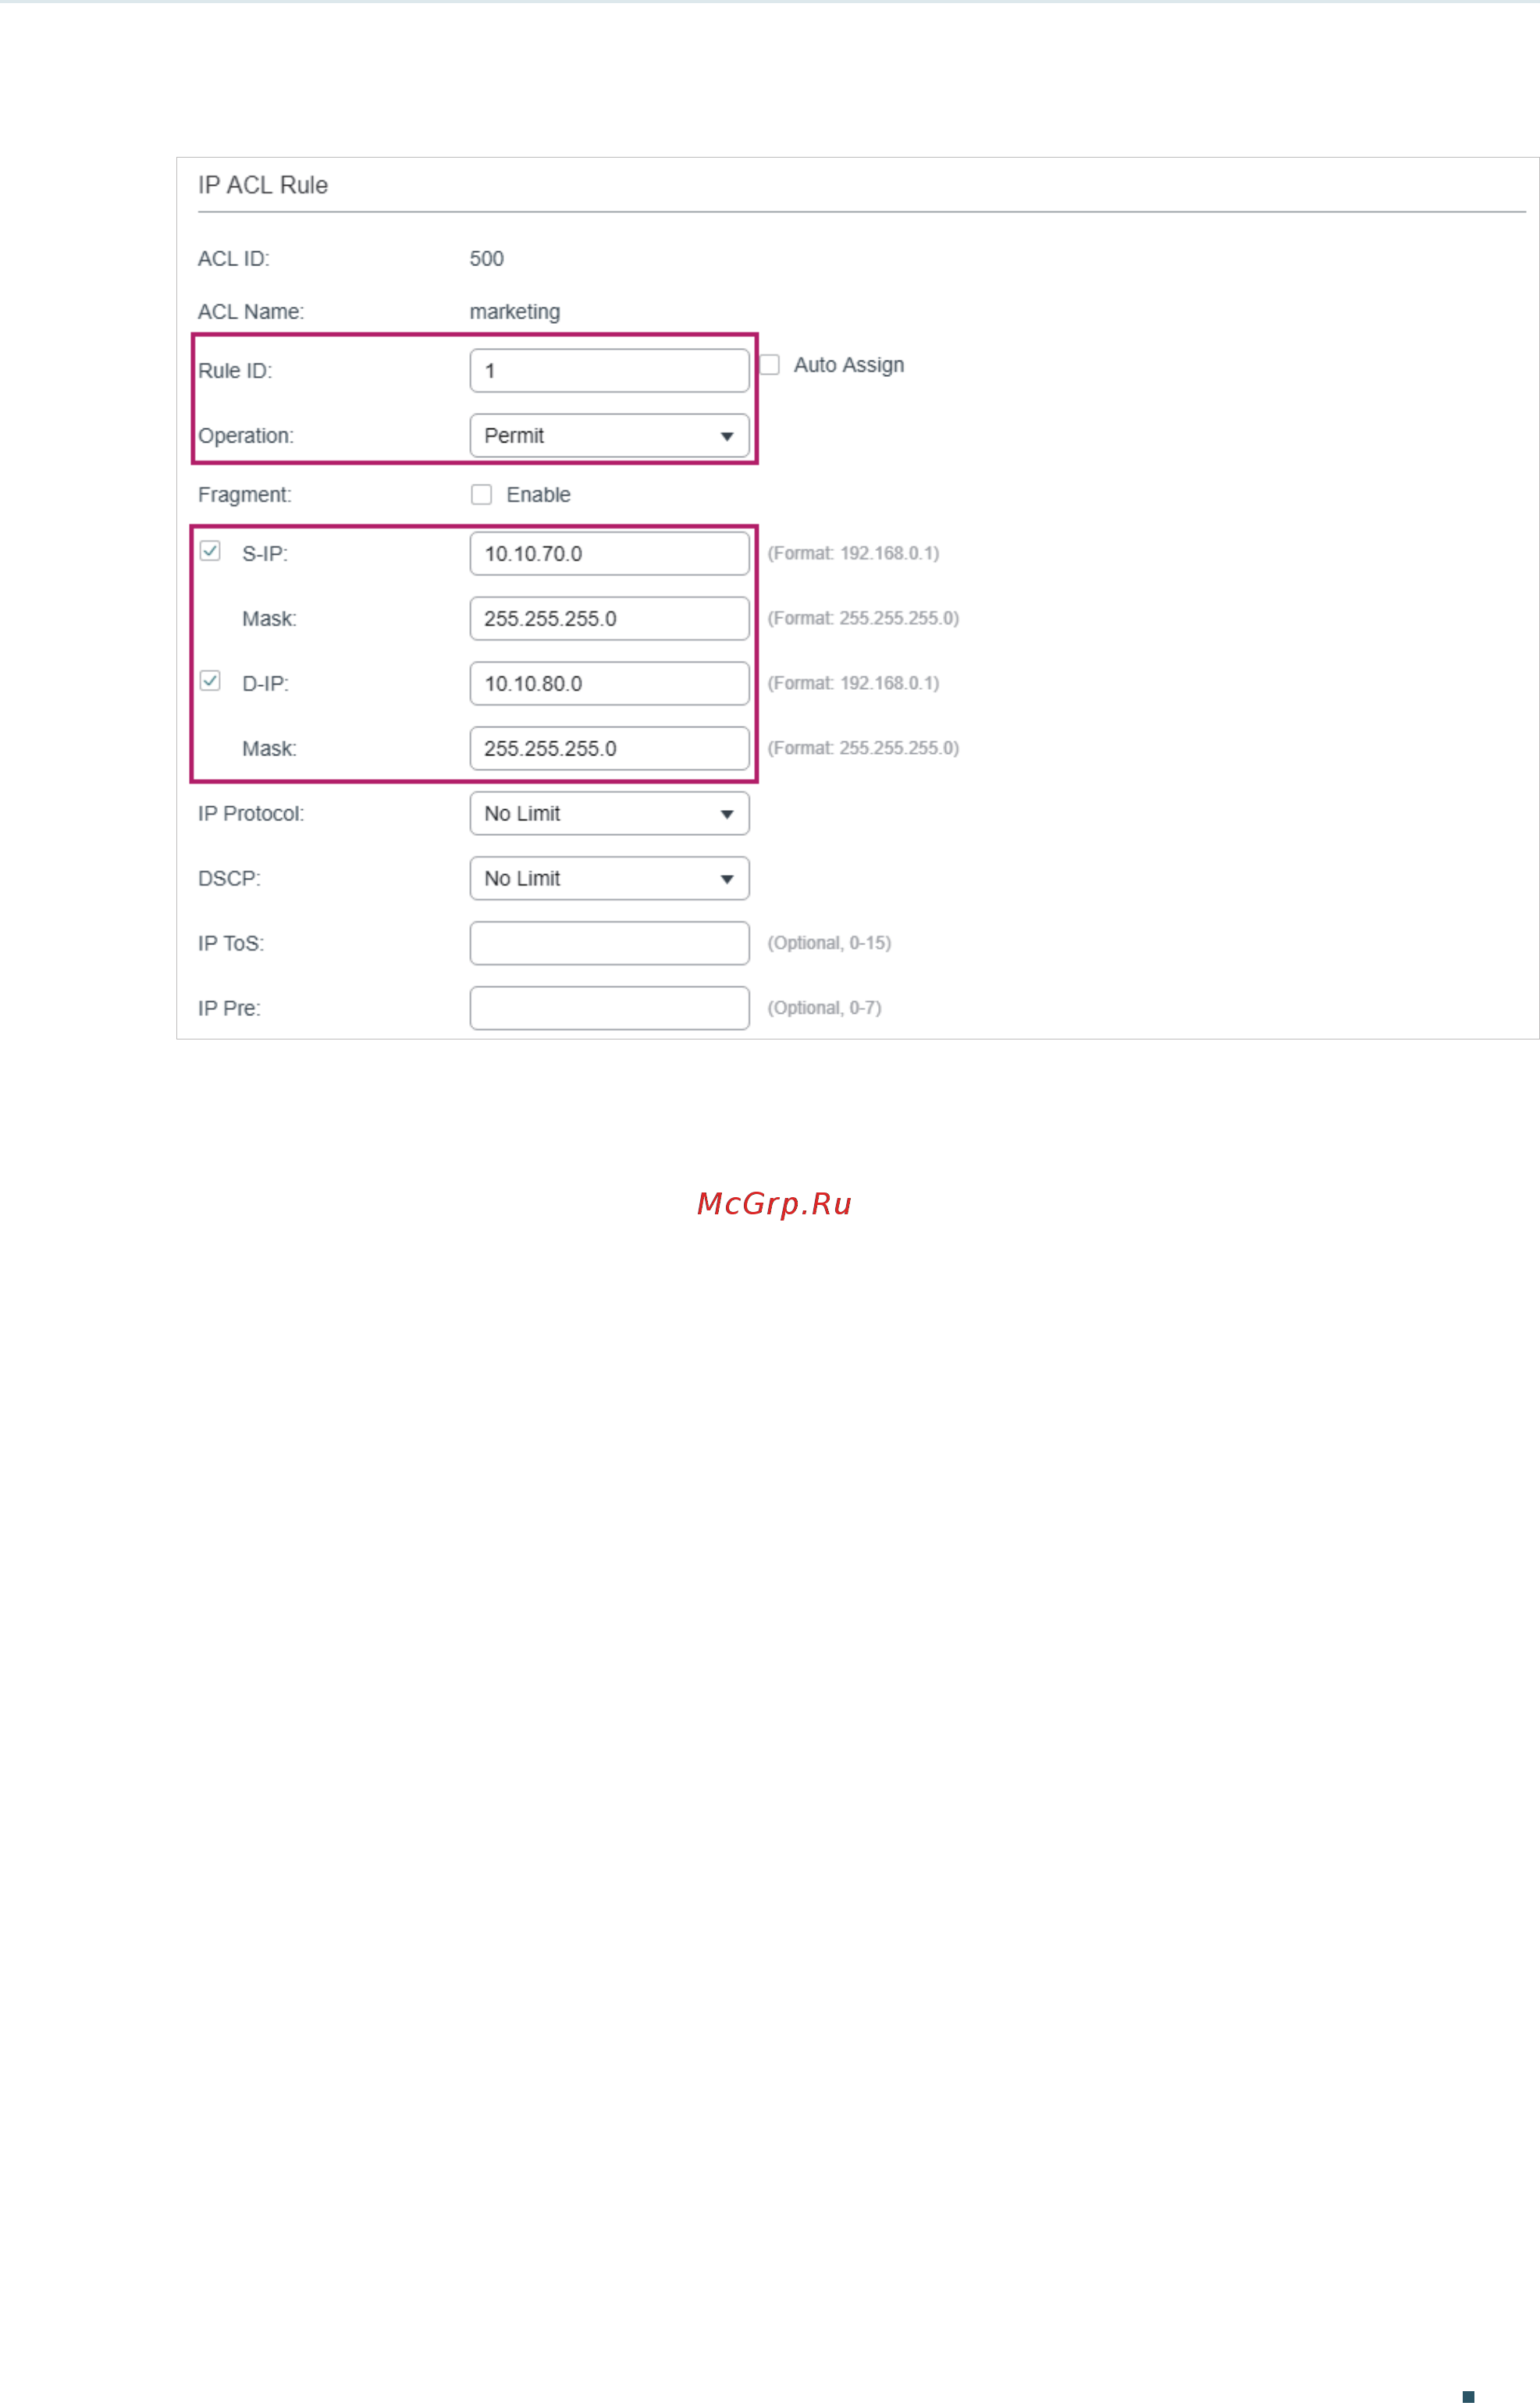The image size is (1540, 2406).
Task: Click the ACL ID value 500
Action: click(487, 259)
